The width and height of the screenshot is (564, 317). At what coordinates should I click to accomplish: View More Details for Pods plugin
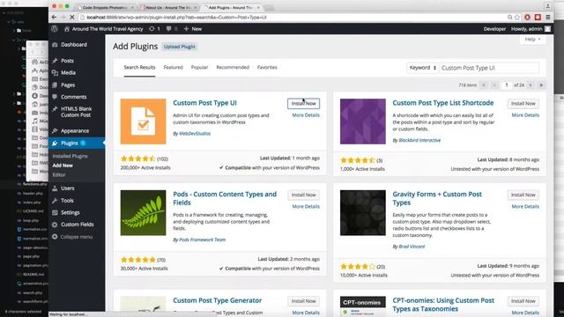[x=306, y=206]
